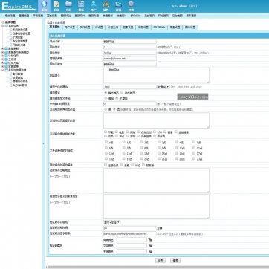The image size is (269, 269).
Task: Switch to the 文件设置 tab
Action: tap(85, 27)
